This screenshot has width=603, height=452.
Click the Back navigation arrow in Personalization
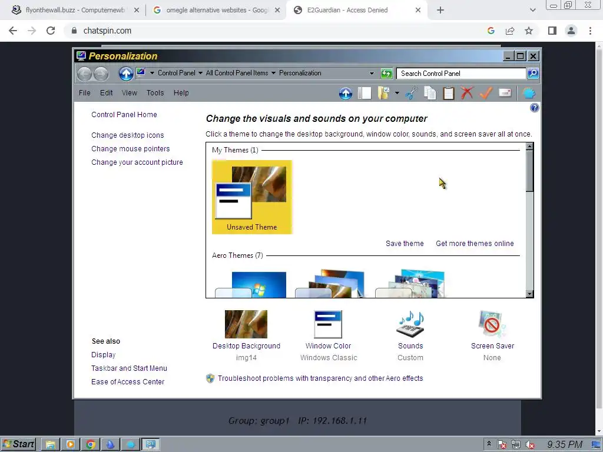[84, 74]
